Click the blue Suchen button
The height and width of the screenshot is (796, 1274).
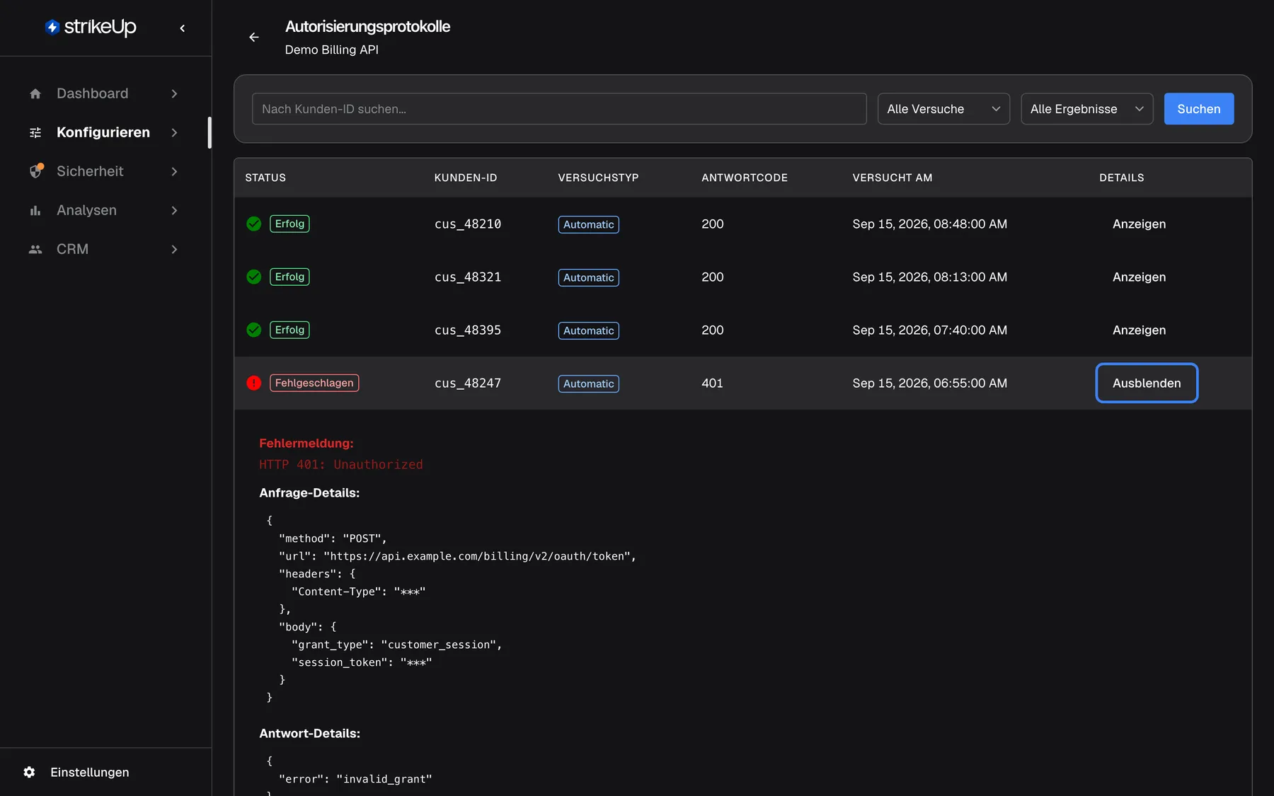pos(1199,109)
